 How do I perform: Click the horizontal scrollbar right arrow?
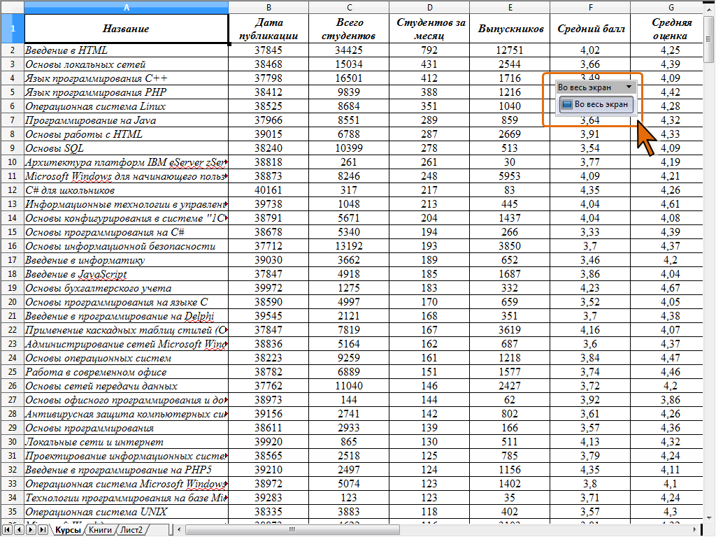click(x=694, y=530)
